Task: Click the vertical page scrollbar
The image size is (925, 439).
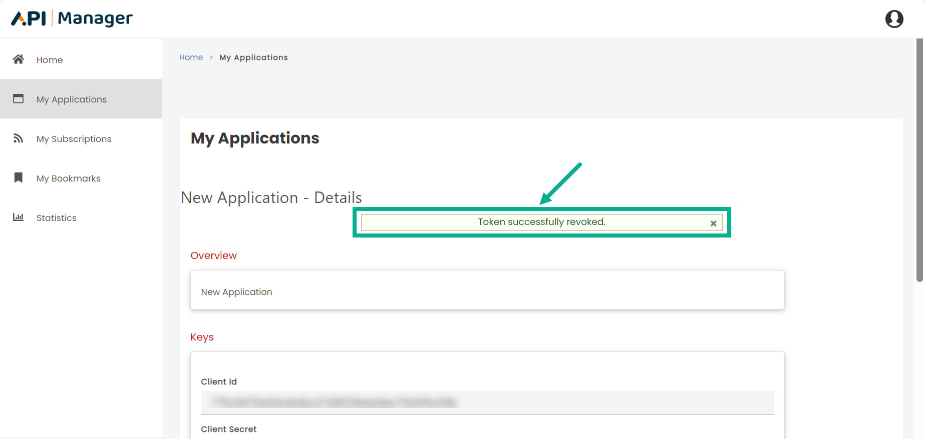Action: [x=919, y=160]
